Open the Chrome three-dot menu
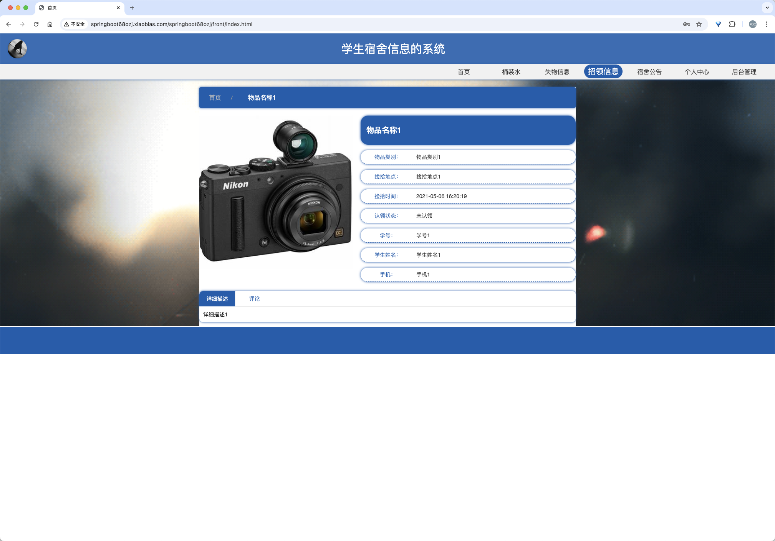The width and height of the screenshot is (775, 541). tap(767, 24)
